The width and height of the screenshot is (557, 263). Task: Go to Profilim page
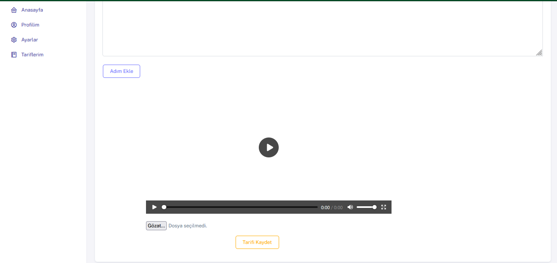[30, 24]
